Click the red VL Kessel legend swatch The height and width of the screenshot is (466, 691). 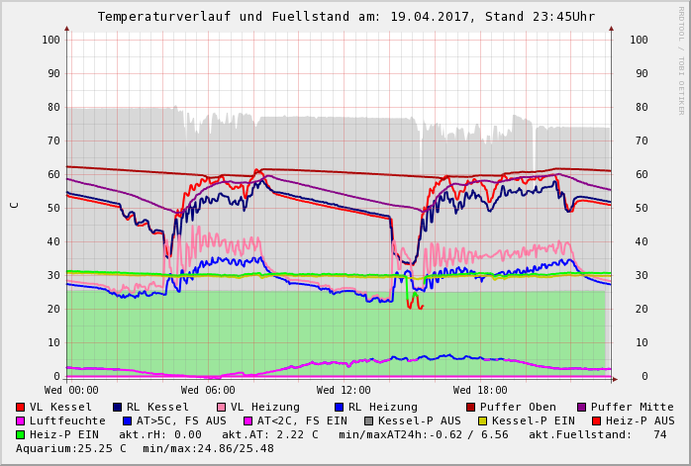click(20, 407)
